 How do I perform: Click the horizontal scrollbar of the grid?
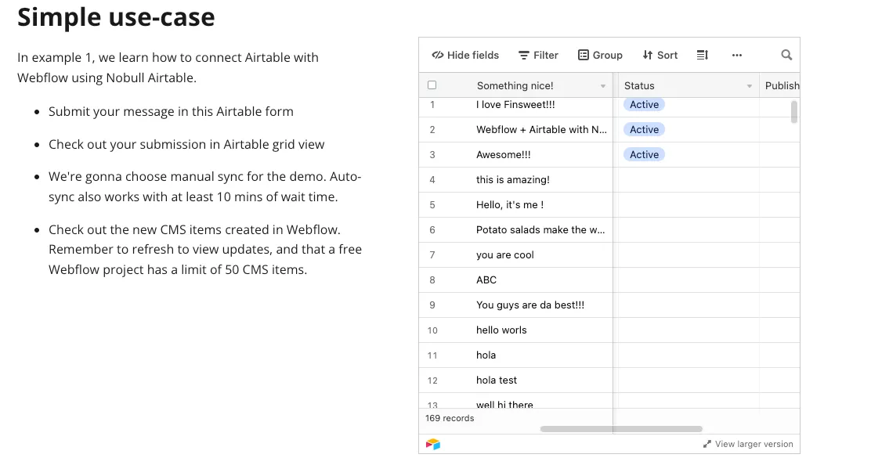tap(621, 429)
